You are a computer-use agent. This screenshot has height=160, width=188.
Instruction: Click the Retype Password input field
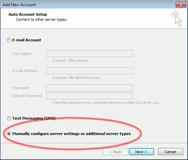pyautogui.click(x=90, y=96)
